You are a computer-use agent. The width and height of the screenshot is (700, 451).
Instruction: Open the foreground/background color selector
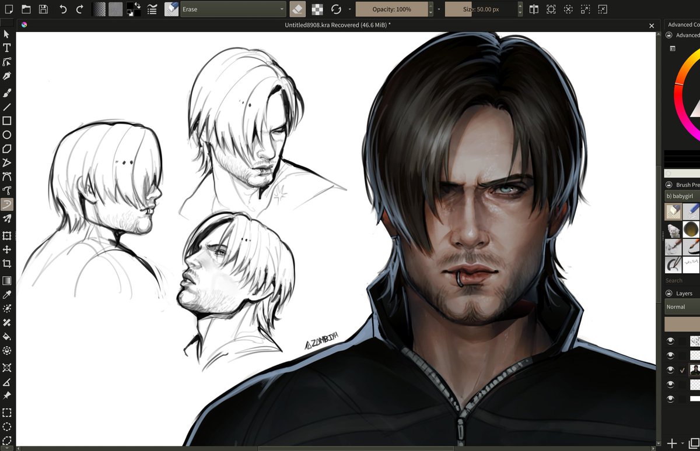133,9
